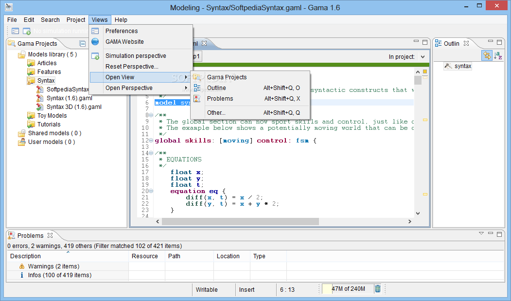
Task: Click the Warnings triangle icon
Action: point(22,266)
